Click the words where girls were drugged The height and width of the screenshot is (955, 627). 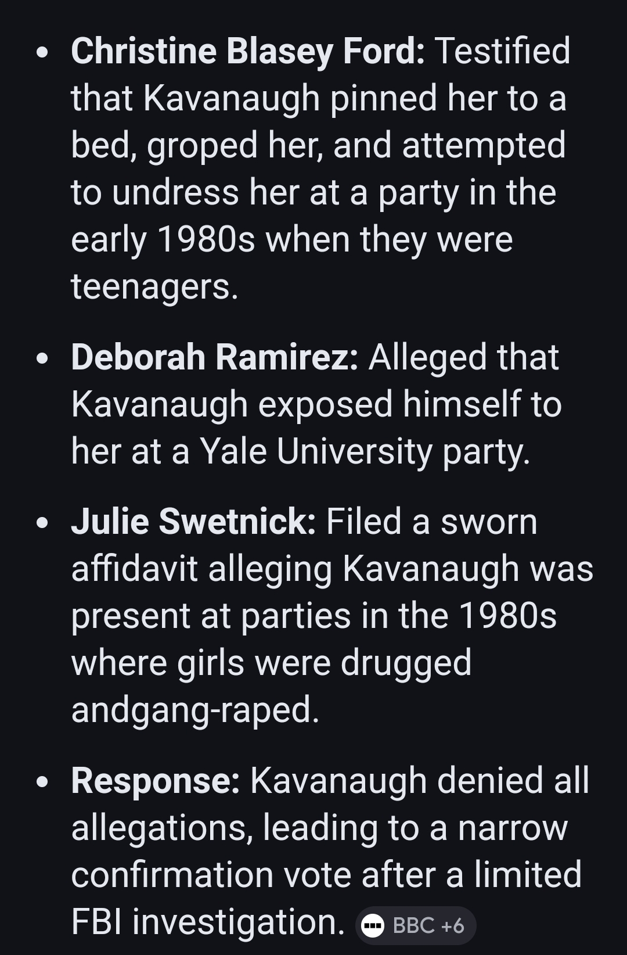coord(271,663)
